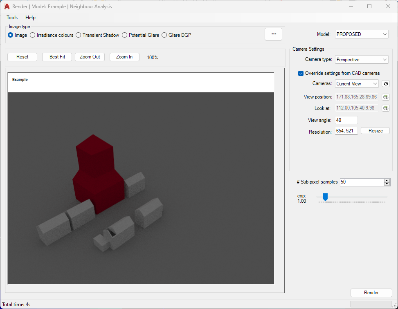This screenshot has height=309, width=398.
Task: Select the Glare DGP radio option
Action: (164, 35)
